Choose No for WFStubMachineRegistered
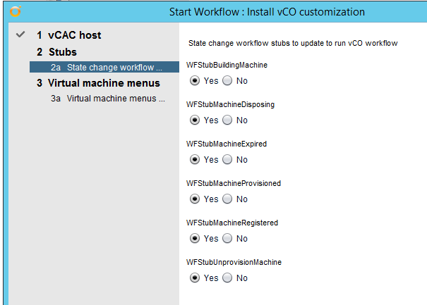Viewport: 427px width, 305px height. [227, 238]
